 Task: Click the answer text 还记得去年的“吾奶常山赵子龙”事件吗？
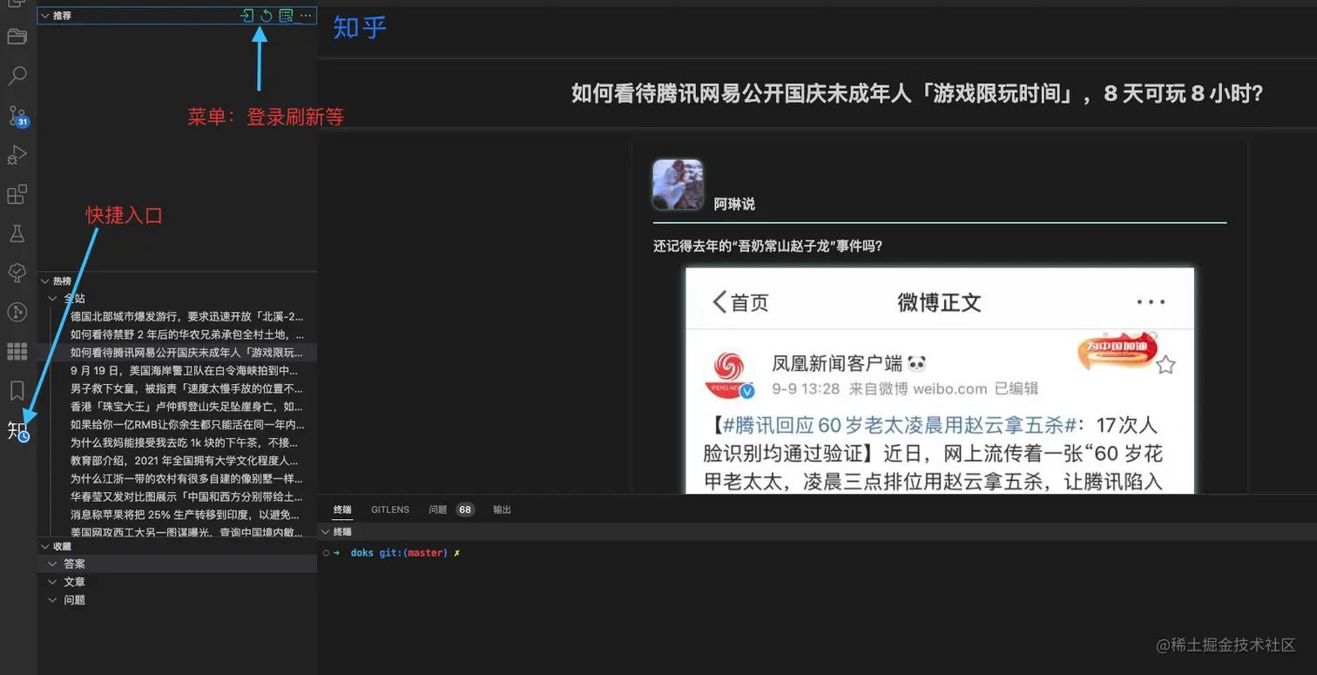(x=768, y=246)
